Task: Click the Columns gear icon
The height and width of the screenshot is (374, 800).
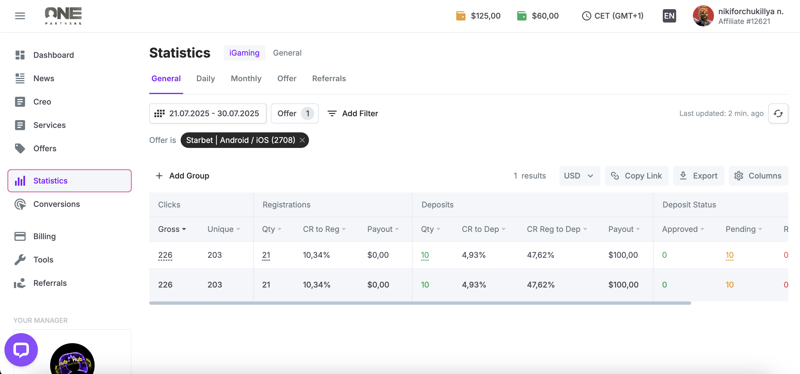Action: 738,176
